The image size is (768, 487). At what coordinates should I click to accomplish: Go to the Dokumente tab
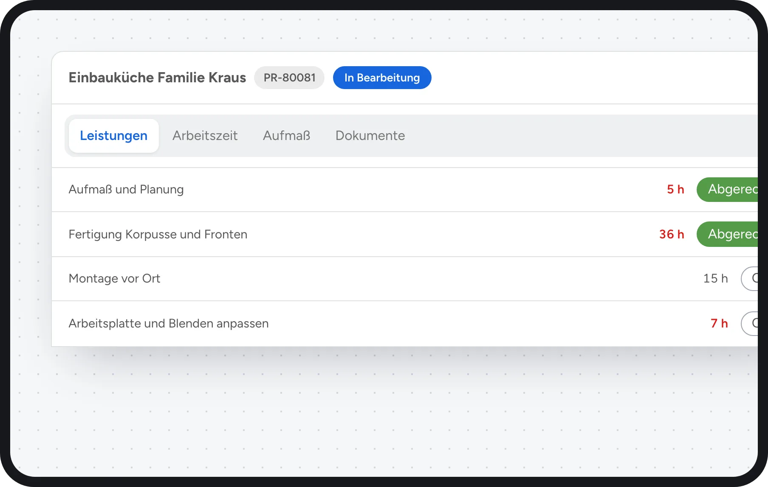[x=370, y=136]
